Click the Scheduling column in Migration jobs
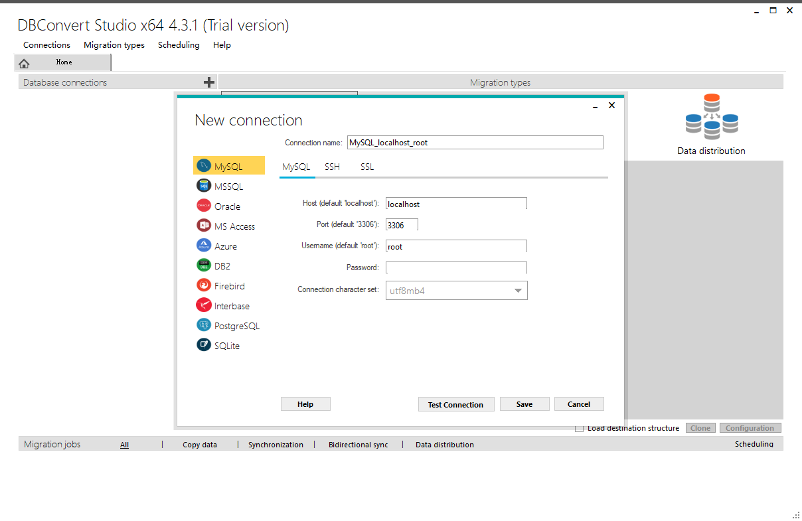This screenshot has height=521, width=802. point(754,444)
